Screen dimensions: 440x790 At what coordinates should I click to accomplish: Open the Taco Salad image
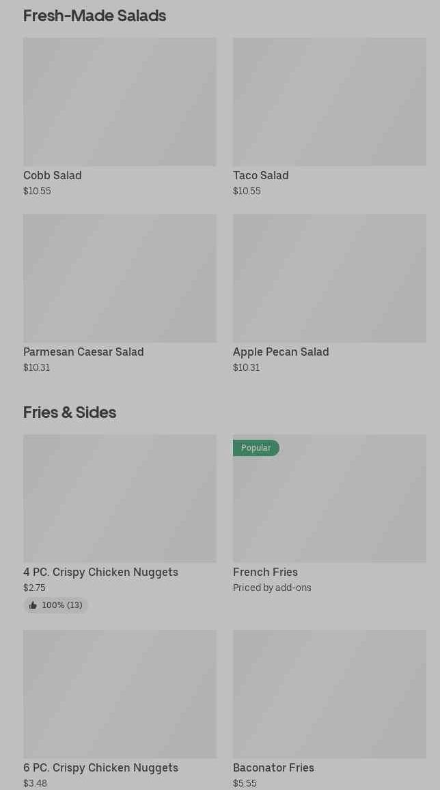point(329,101)
